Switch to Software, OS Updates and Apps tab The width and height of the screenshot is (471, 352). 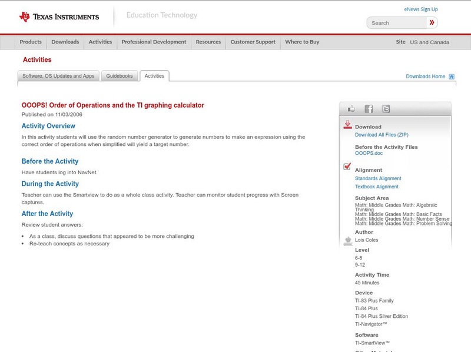click(x=58, y=76)
